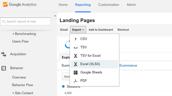Click the CSV comma icon
This screenshot has height=96, width=172.
click(x=75, y=39)
